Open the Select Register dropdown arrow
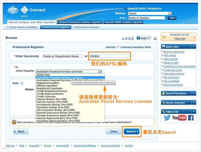This screenshot has width=201, height=152. [100, 72]
